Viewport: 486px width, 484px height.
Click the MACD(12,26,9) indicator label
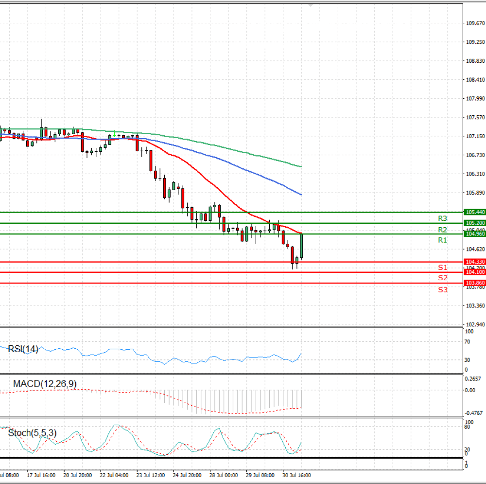45,384
